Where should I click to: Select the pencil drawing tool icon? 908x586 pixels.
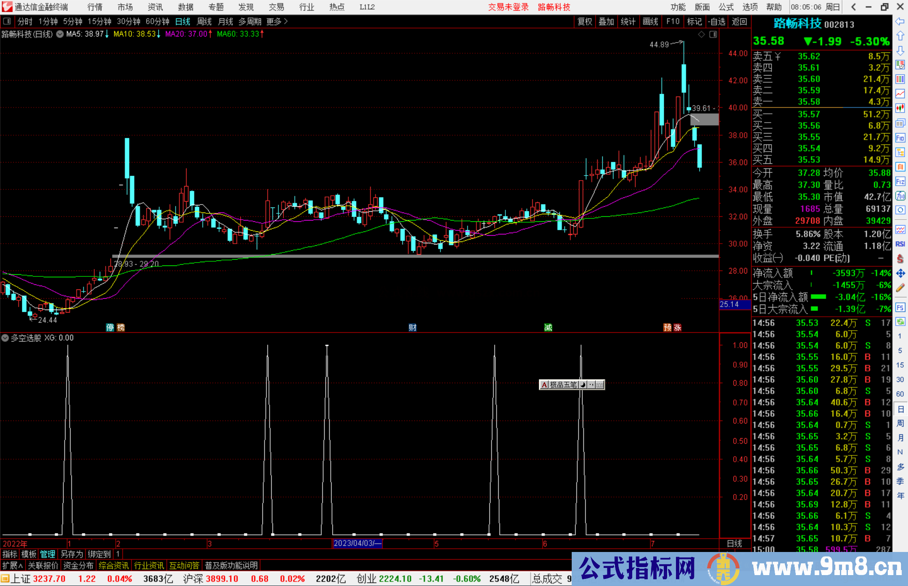tap(900, 288)
